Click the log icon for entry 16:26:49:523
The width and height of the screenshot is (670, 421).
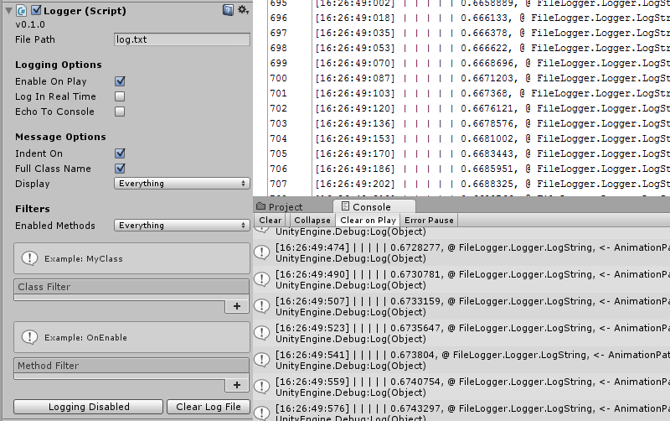[x=262, y=333]
